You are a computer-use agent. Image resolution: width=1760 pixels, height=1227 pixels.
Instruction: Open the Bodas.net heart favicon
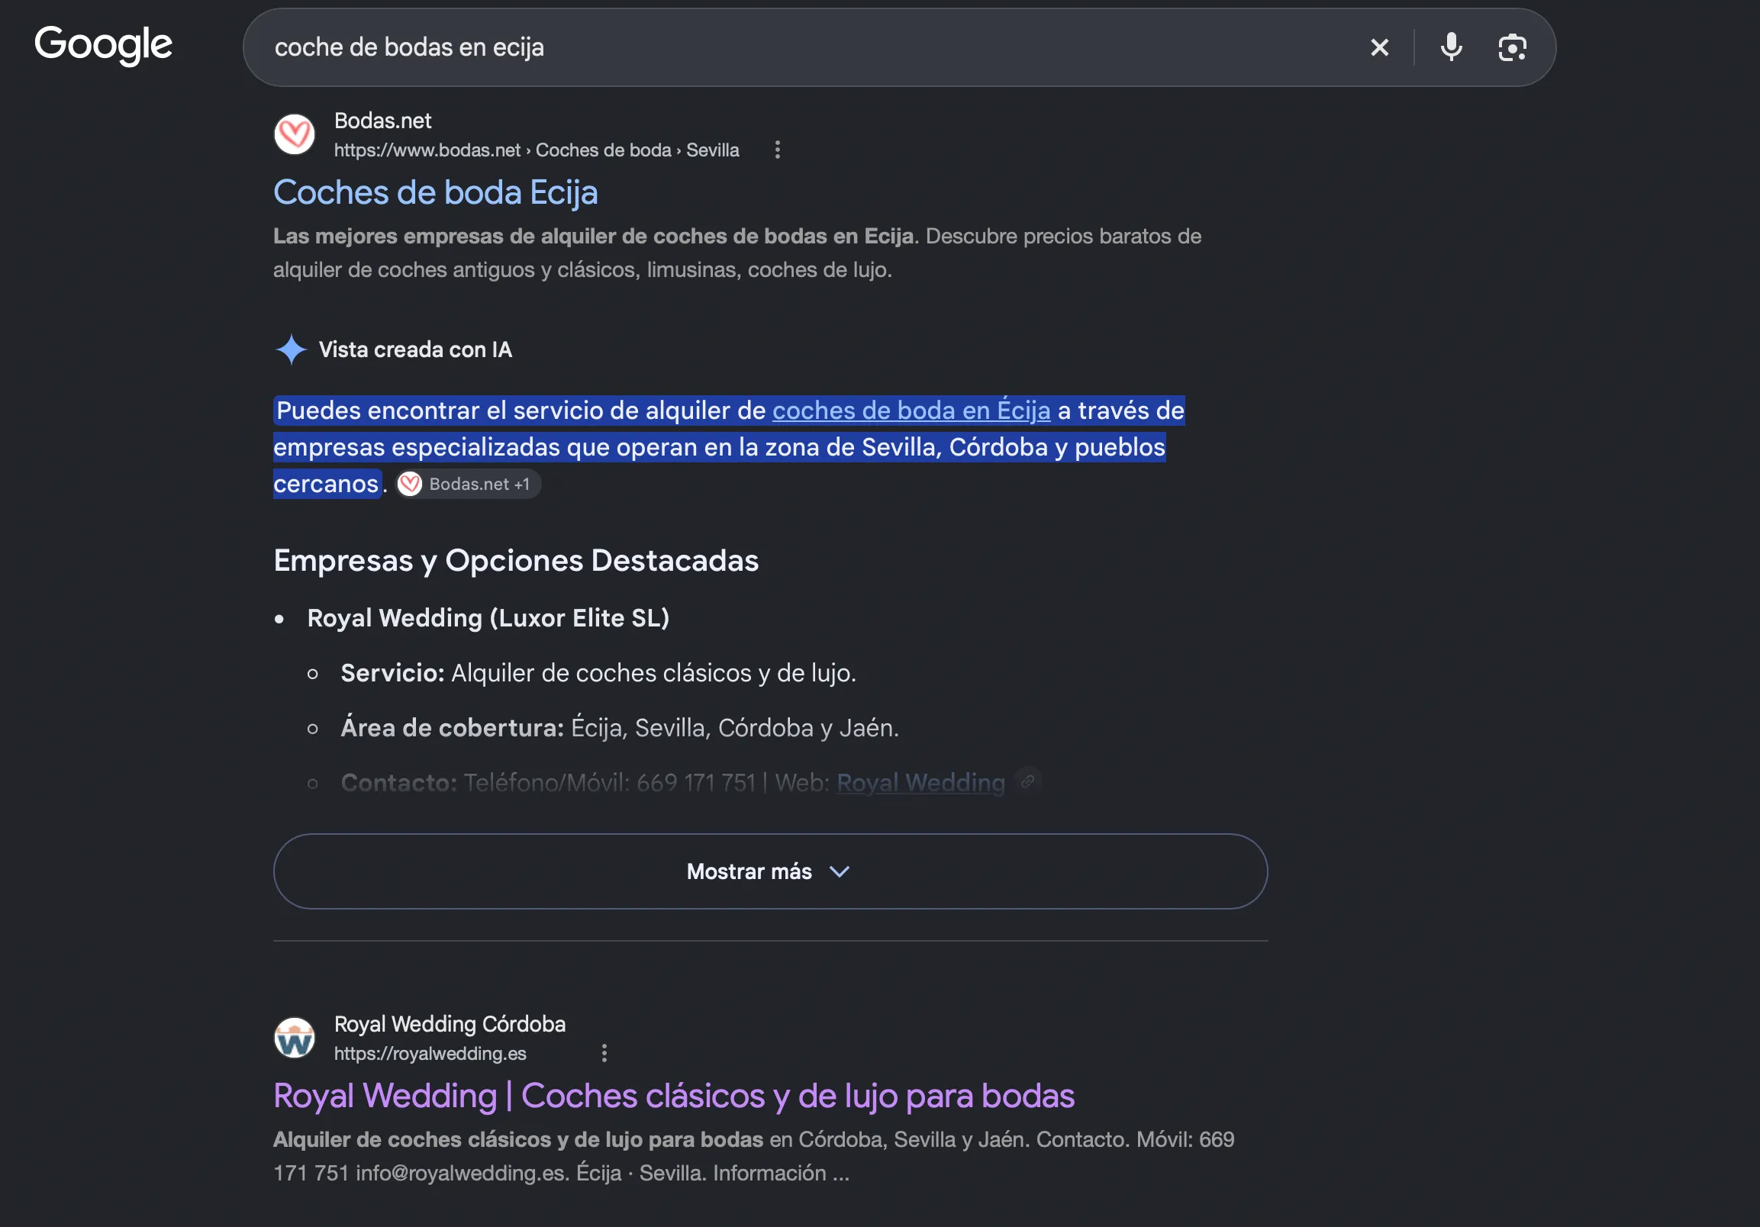[x=295, y=134]
